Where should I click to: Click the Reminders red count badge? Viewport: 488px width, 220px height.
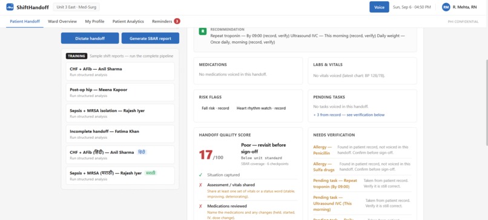coord(177,21)
